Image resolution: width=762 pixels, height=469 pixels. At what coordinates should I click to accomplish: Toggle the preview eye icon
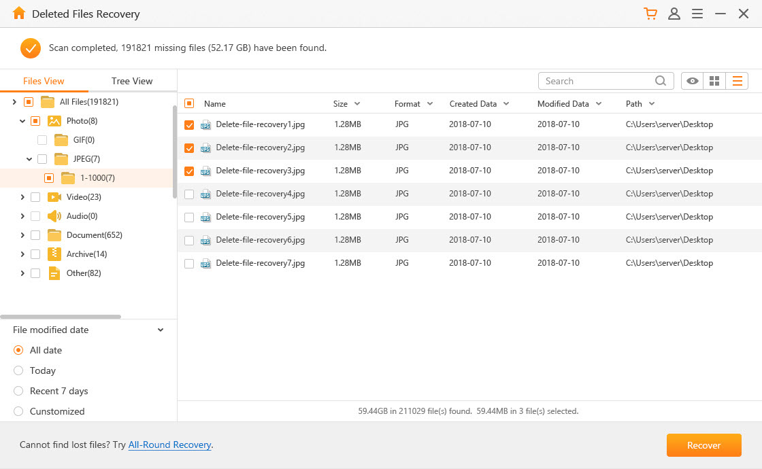(x=693, y=81)
